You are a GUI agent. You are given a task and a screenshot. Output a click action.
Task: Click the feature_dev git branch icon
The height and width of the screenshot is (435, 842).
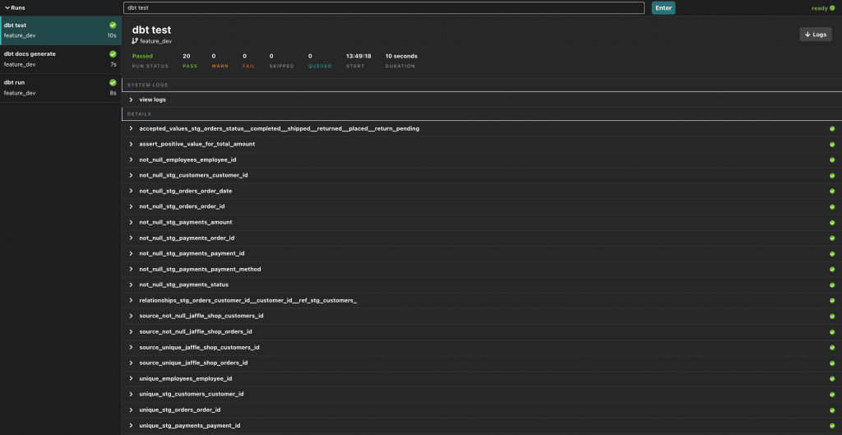click(x=135, y=41)
